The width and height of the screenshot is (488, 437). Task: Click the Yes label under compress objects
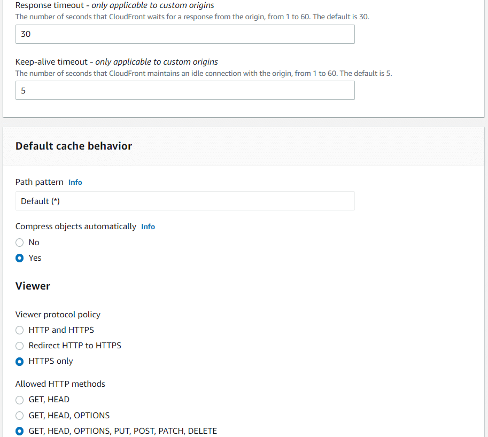[x=35, y=258]
